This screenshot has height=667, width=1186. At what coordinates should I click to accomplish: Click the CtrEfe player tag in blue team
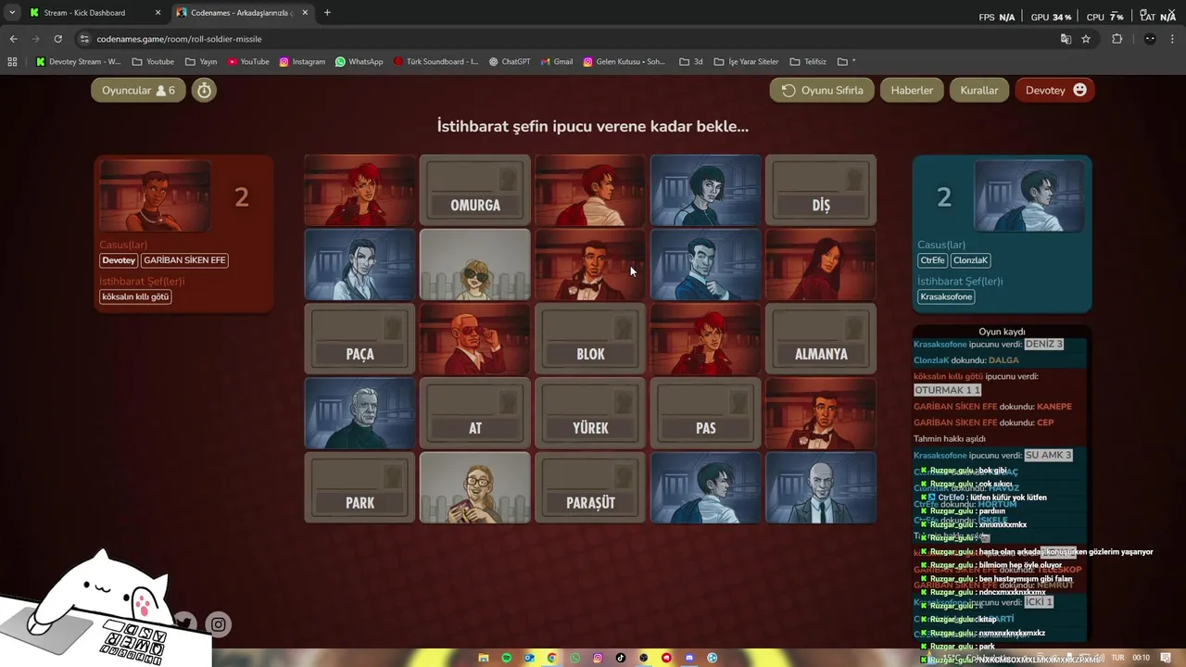point(932,260)
